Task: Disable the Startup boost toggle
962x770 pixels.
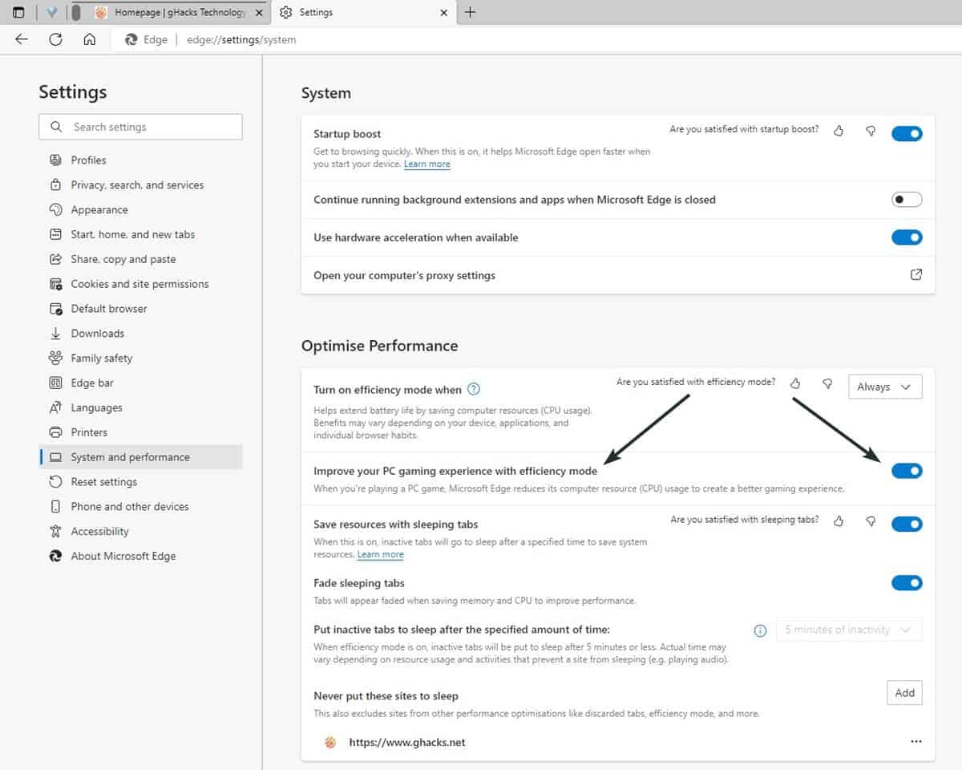Action: click(x=907, y=133)
